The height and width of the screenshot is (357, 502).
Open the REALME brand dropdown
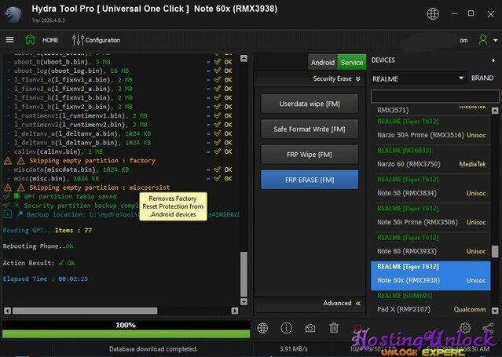point(418,78)
